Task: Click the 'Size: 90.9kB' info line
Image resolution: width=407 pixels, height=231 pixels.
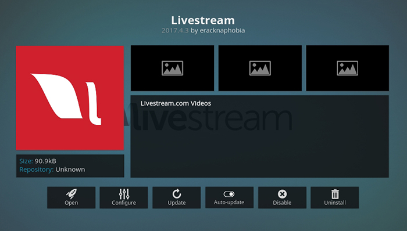Action: (38, 161)
